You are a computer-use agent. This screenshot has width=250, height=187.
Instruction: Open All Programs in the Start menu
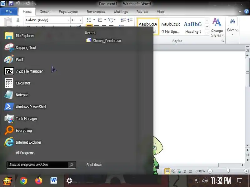pos(25,153)
